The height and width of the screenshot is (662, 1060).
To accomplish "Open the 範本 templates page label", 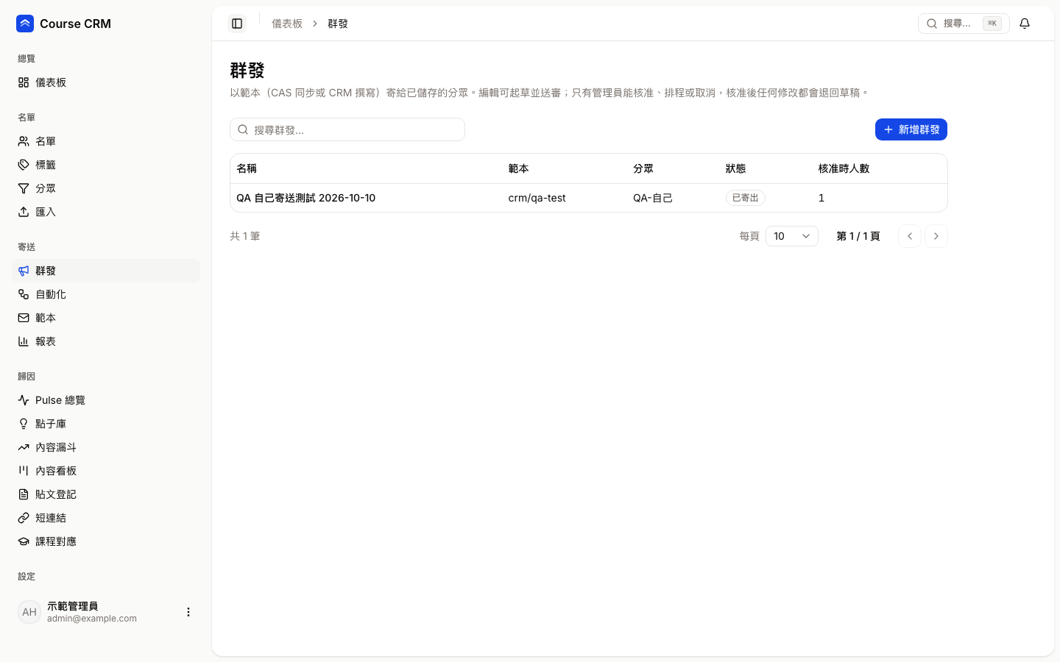I will 46,318.
